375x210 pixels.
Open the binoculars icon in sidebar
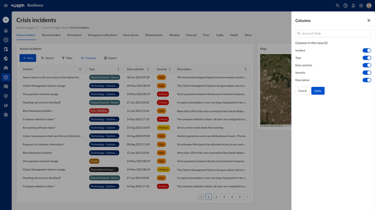pos(6,68)
